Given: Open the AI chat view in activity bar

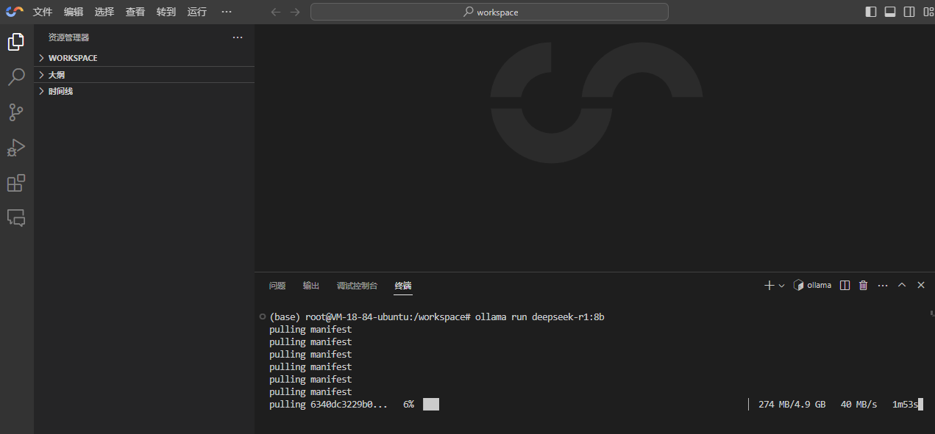Looking at the screenshot, I should (x=16, y=217).
